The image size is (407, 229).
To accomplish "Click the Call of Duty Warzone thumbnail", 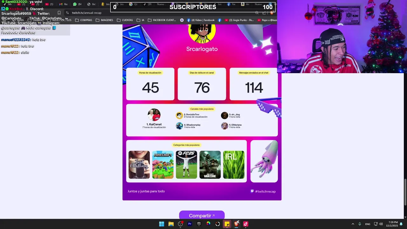I will tap(210, 165).
